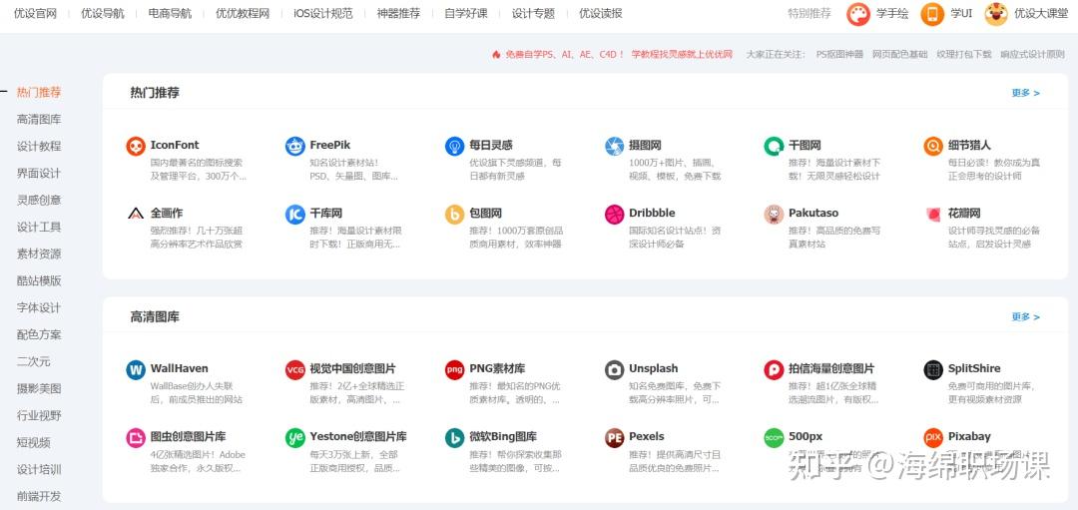Open the Pexels site title link

tap(646, 436)
